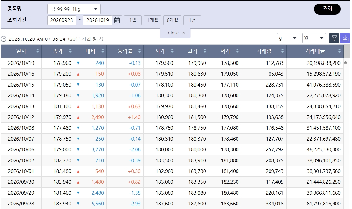Open the 종목명 dropdown 금 99.99_1kg
This screenshot has height=209, width=352.
[x=74, y=9]
